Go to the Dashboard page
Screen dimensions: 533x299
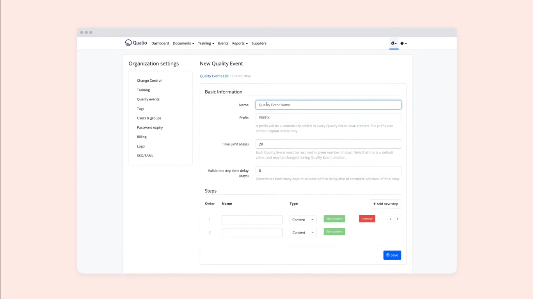[x=160, y=43]
